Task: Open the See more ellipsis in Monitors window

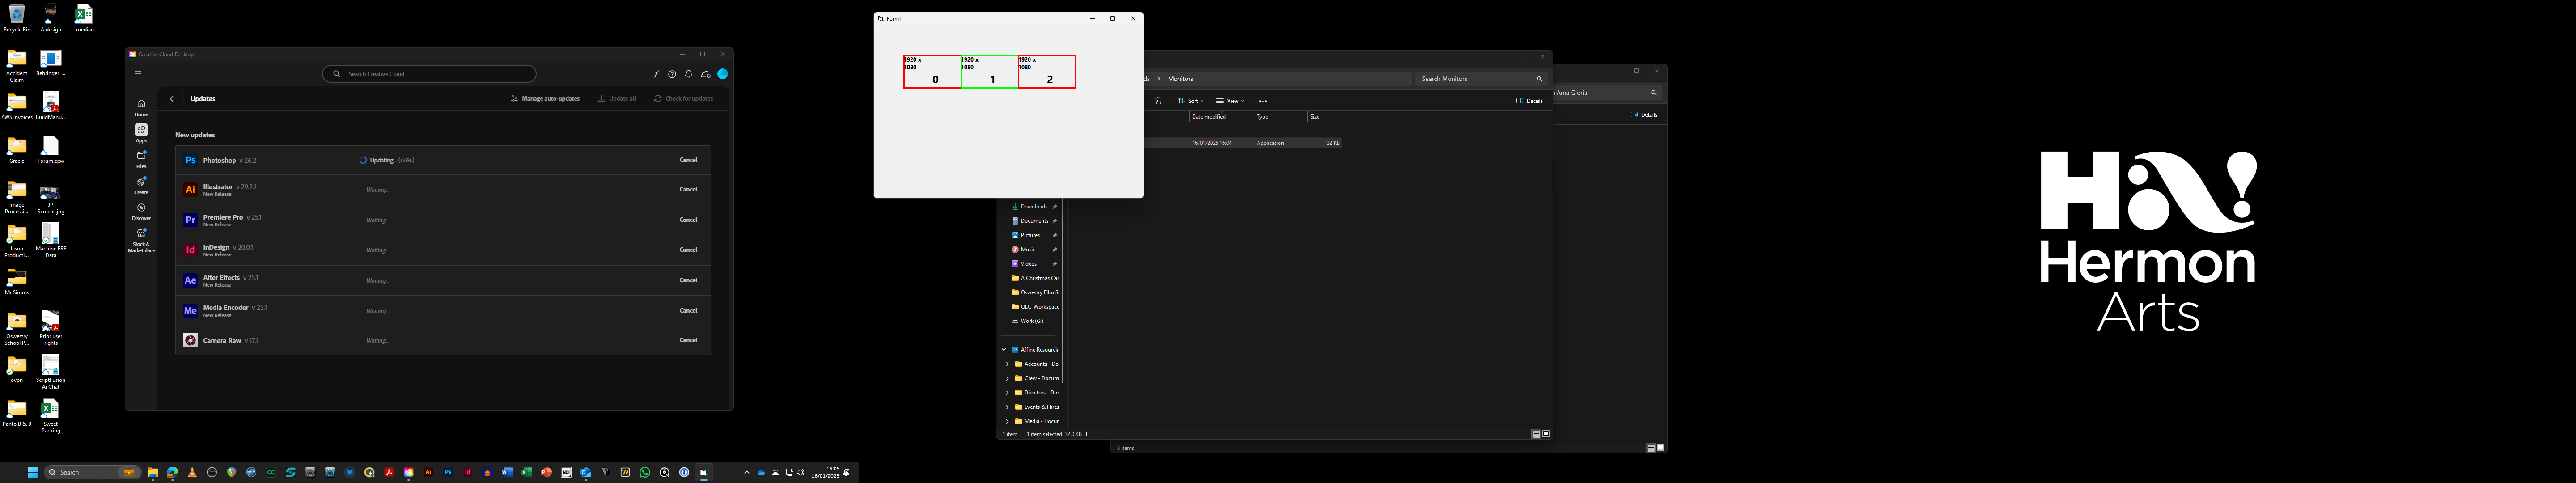Action: coord(1263,101)
